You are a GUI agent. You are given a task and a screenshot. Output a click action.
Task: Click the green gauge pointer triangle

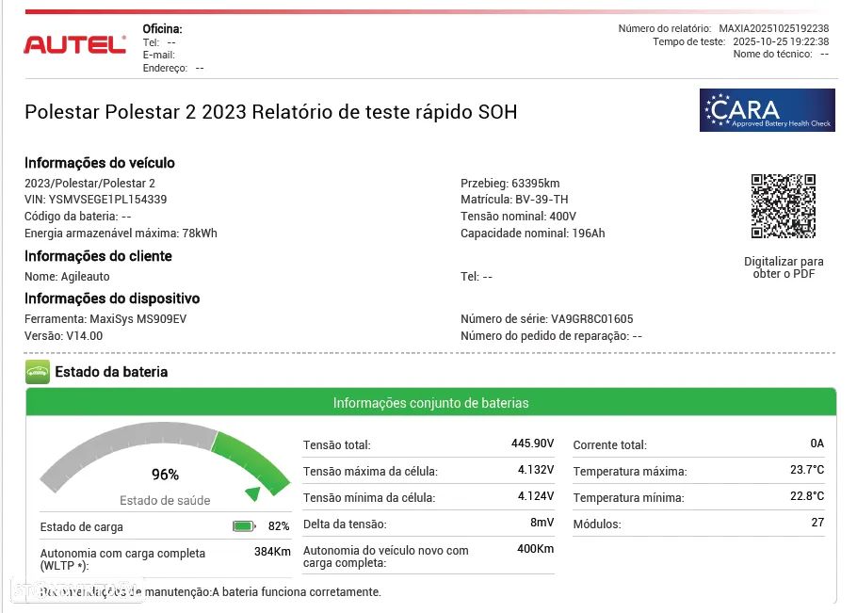[253, 493]
